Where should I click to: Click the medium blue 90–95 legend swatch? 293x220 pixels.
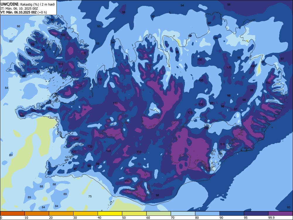(232, 214)
